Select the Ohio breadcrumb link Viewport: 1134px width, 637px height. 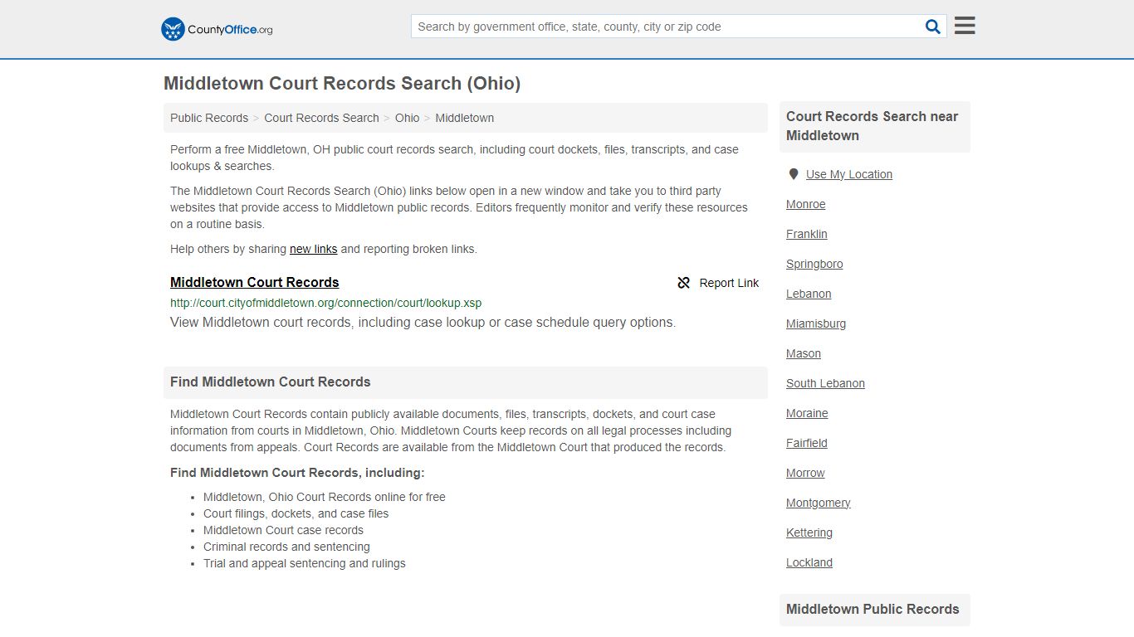407,118
